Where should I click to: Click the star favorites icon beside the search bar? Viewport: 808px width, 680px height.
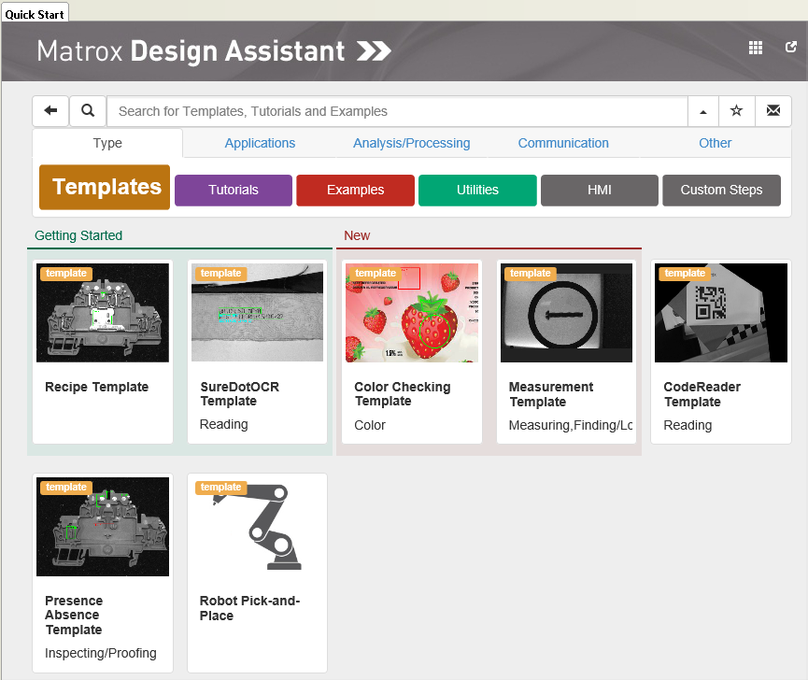[736, 110]
